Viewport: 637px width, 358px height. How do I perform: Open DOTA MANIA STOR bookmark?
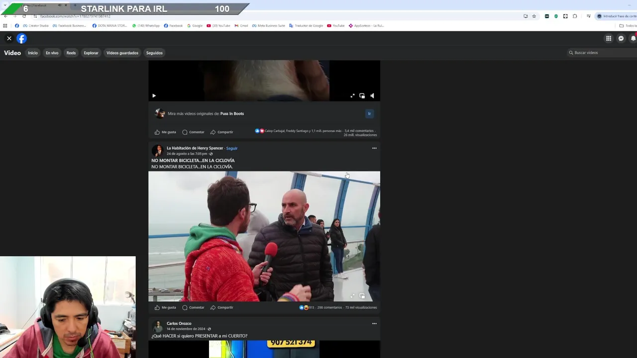pyautogui.click(x=109, y=26)
